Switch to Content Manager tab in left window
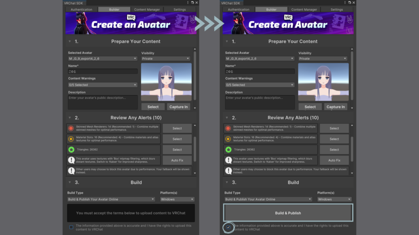The width and height of the screenshot is (419, 235). tap(146, 9)
